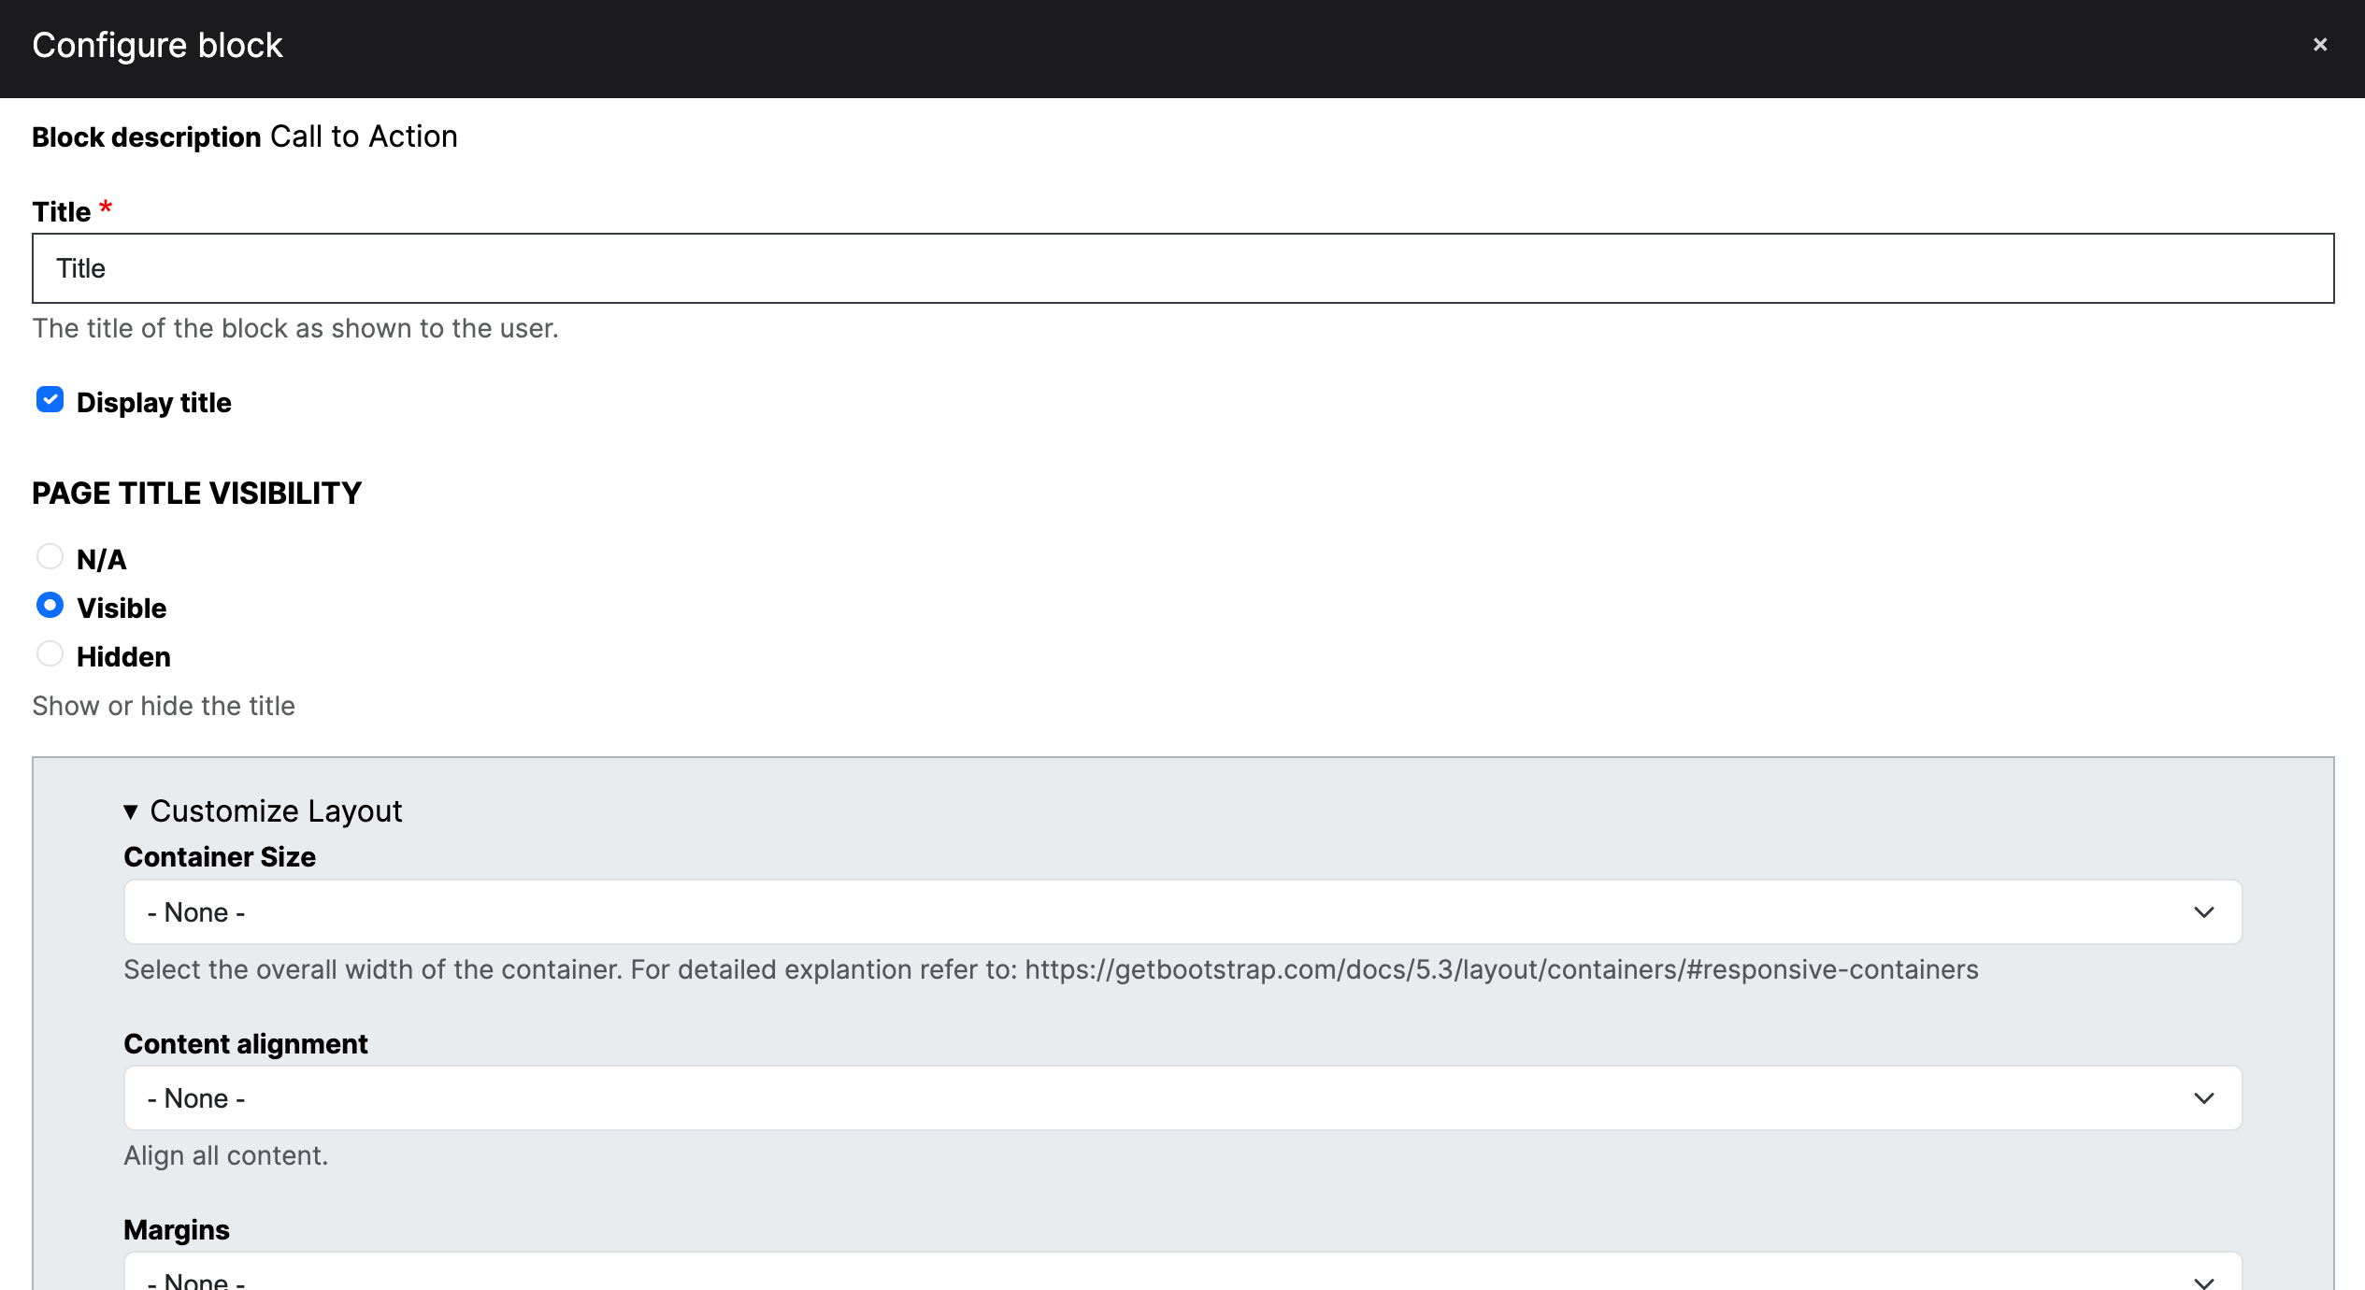Select the Visible radio button
The height and width of the screenshot is (1290, 2365).
(50, 606)
